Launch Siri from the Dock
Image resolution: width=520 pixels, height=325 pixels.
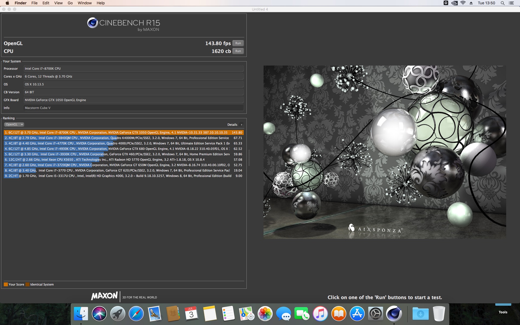point(99,314)
